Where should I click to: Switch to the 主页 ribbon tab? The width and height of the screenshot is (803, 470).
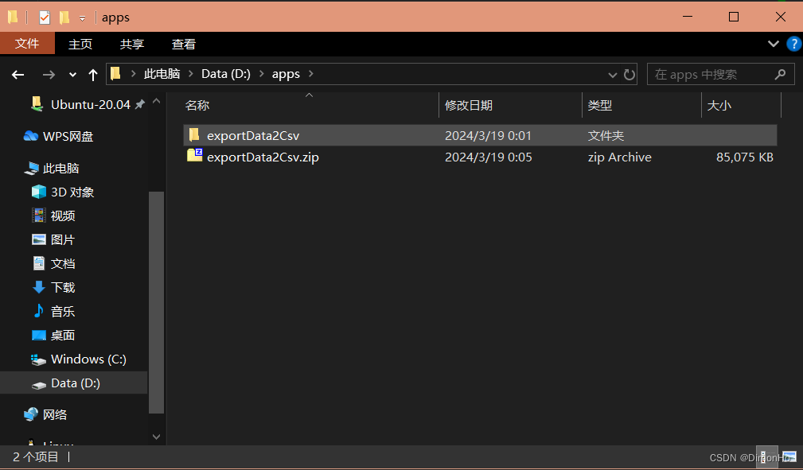pos(80,44)
